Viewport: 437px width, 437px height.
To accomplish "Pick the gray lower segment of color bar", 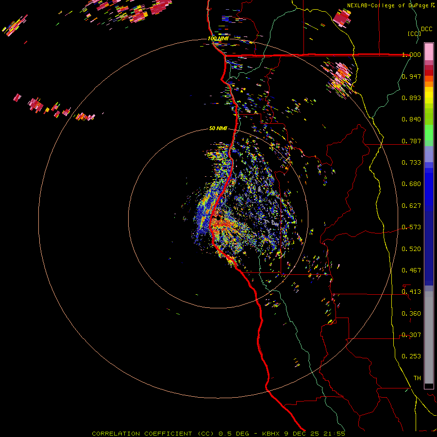I will point(429,337).
